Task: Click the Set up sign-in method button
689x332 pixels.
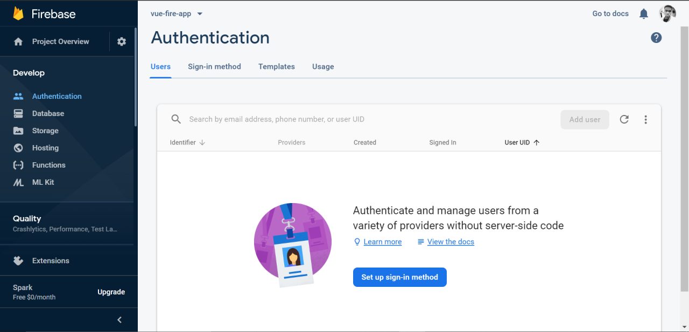Action: coord(399,277)
